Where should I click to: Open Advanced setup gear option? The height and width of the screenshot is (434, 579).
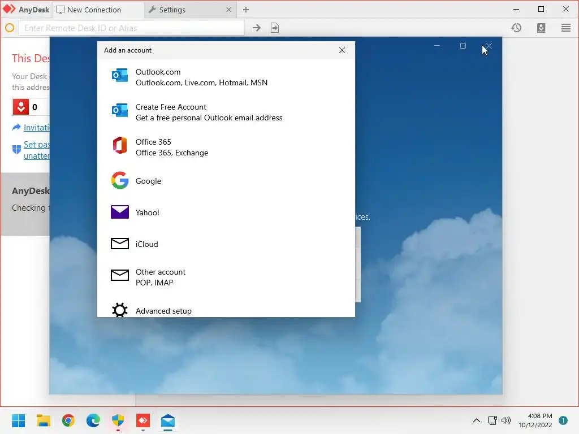coord(226,310)
